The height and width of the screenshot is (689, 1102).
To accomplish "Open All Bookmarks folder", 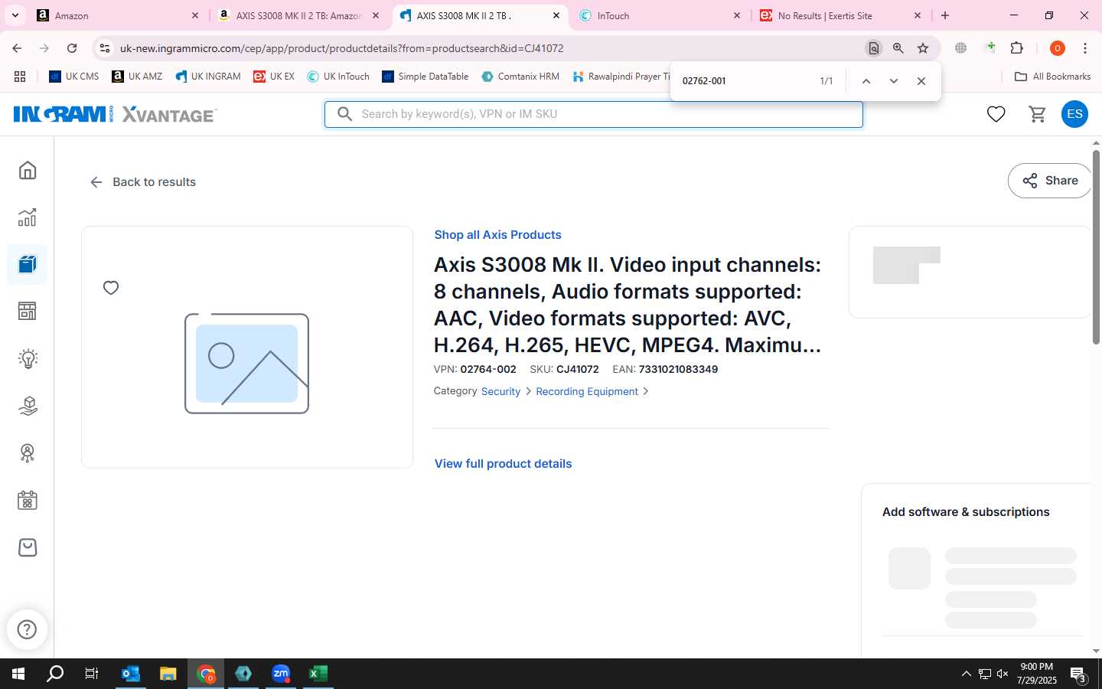I will (x=1052, y=77).
